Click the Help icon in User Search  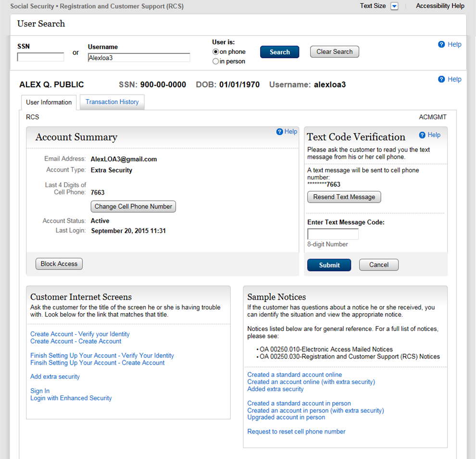(x=441, y=44)
